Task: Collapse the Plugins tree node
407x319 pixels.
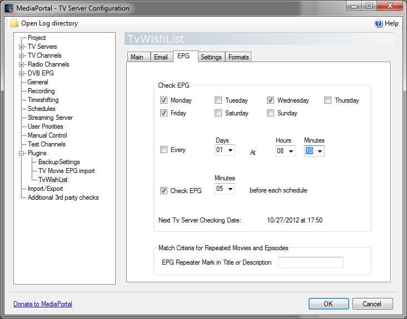Action: coord(22,153)
